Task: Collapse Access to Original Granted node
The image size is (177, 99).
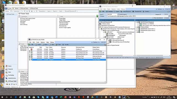Action: click(x=102, y=31)
